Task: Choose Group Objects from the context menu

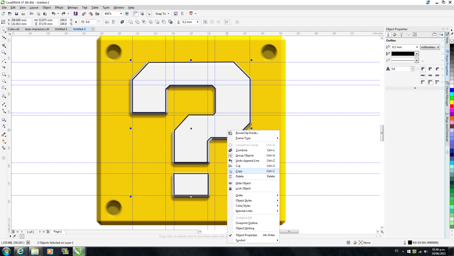Action: 253,155
